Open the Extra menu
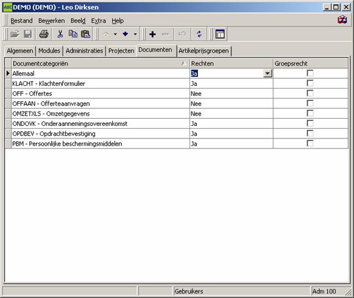 click(x=98, y=21)
